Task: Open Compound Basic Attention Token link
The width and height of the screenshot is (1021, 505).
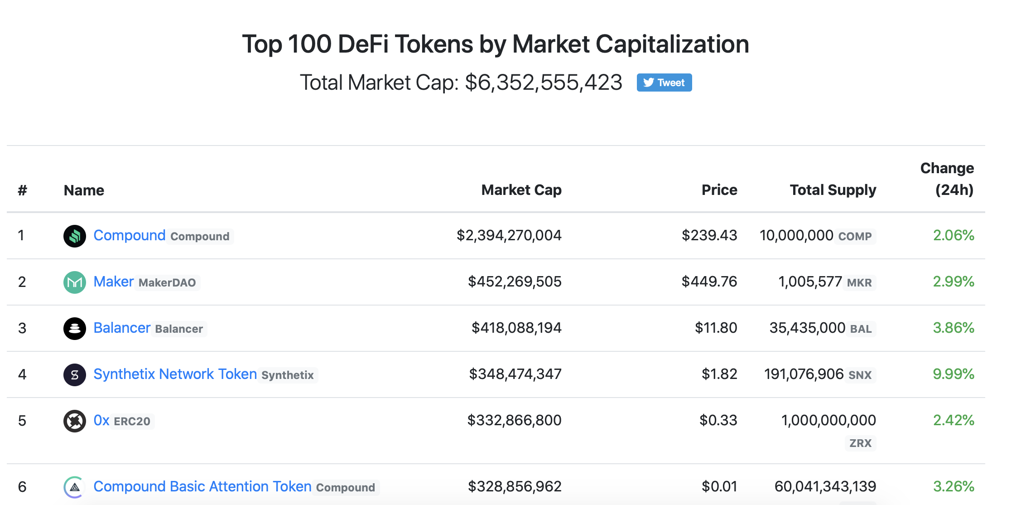Action: (x=202, y=486)
